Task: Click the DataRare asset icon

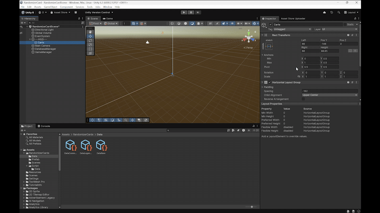Action: tap(101, 145)
